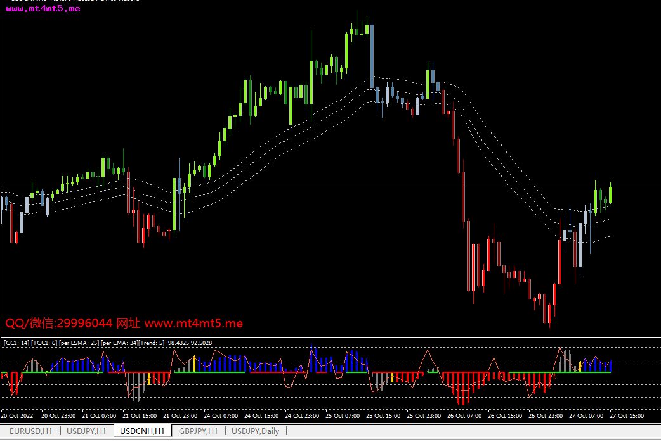Click the magenta www.mt4mt5.me label

pyautogui.click(x=43, y=9)
